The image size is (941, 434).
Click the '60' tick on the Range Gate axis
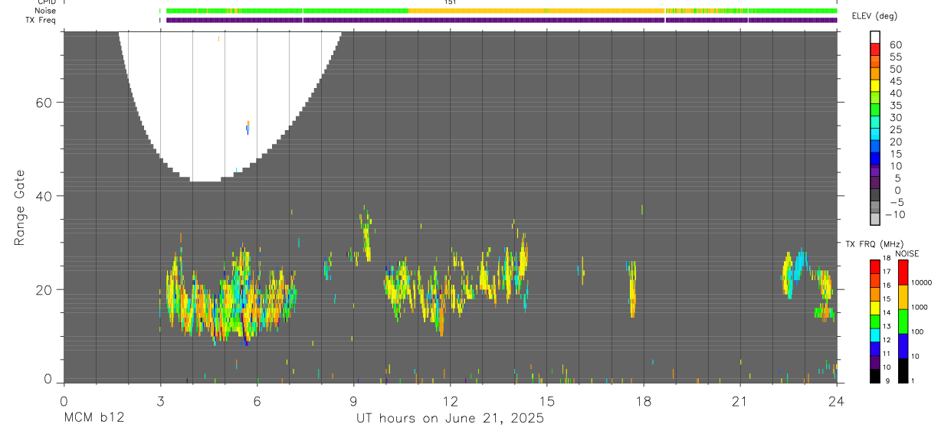coord(43,103)
